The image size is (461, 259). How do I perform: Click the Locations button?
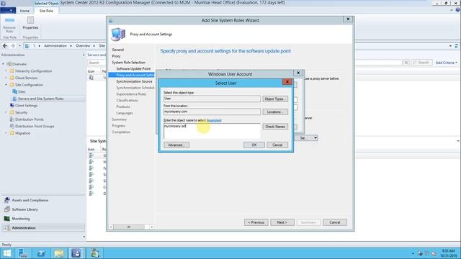[x=275, y=112]
